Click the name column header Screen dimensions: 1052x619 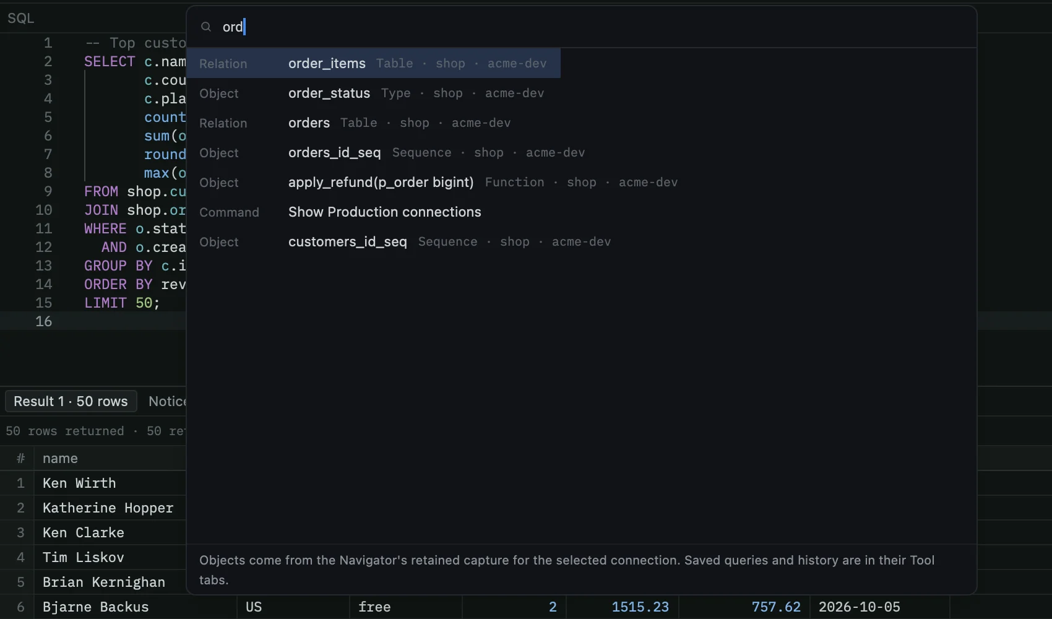tap(110, 458)
